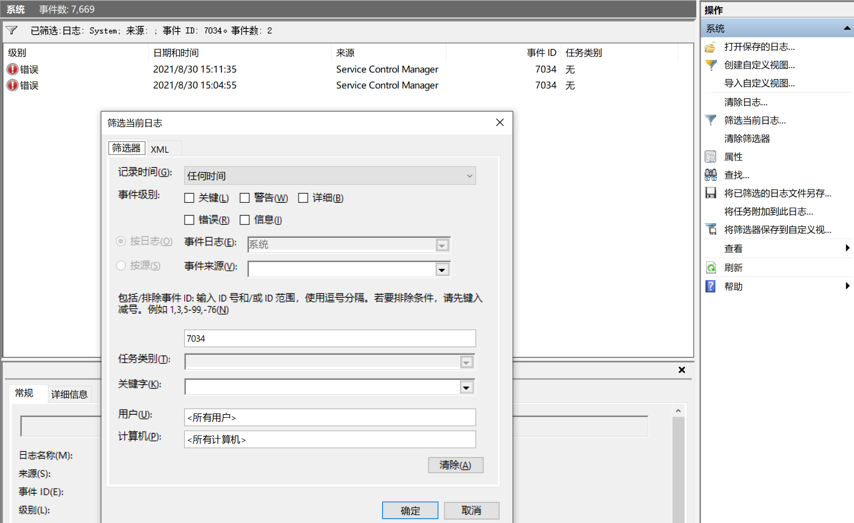Expand the 事件来源 source dropdown arrow
The width and height of the screenshot is (854, 523).
[x=442, y=270]
